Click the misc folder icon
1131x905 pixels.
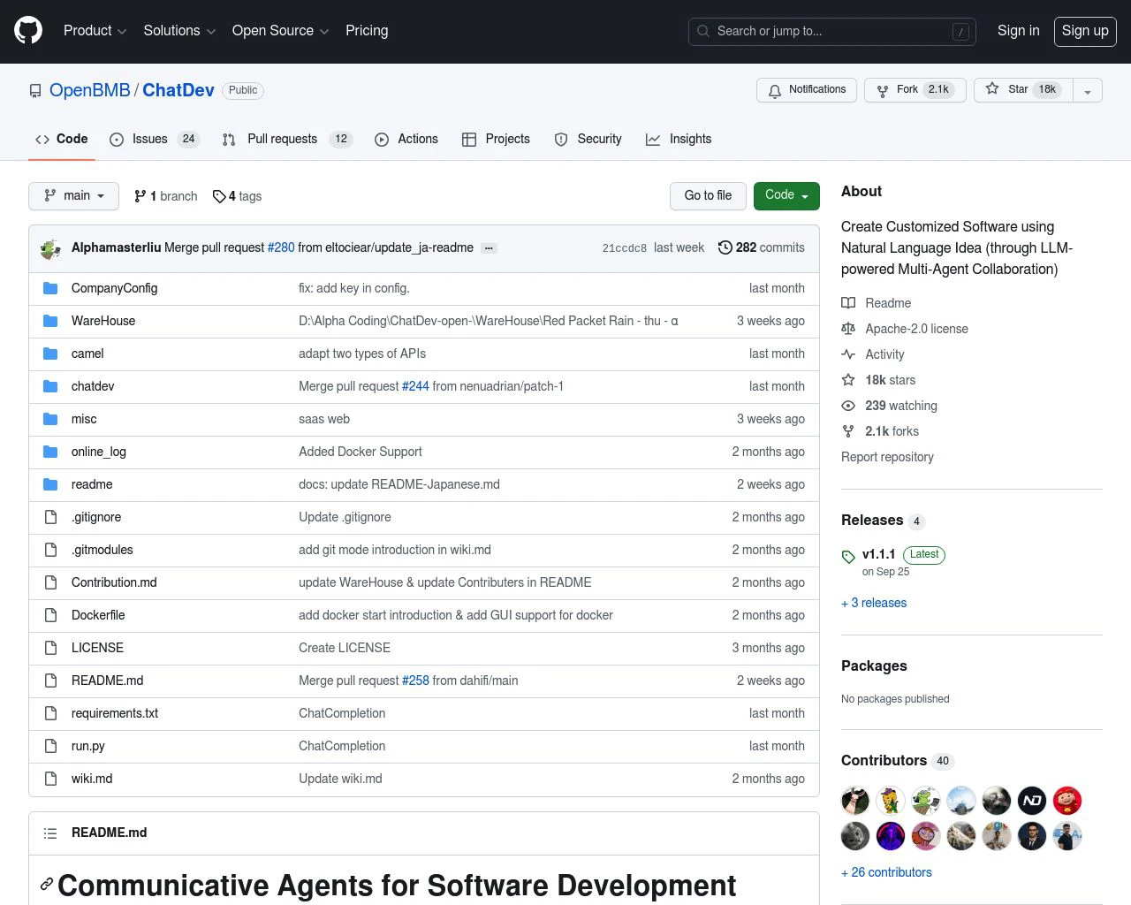50,419
